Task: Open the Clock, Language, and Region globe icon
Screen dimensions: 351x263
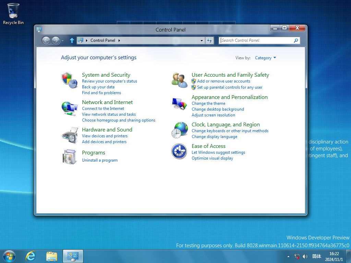Action: pos(180,130)
